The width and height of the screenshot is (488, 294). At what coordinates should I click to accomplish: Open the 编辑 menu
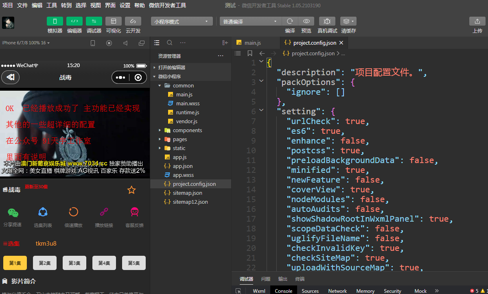click(37, 5)
